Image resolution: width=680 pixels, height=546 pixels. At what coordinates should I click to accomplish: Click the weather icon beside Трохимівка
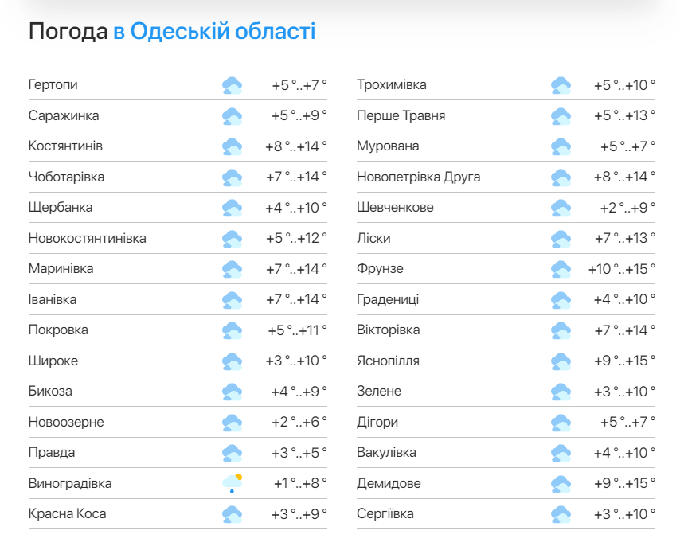tap(561, 85)
